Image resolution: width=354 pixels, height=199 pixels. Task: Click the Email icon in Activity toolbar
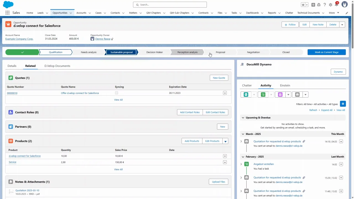(297, 95)
